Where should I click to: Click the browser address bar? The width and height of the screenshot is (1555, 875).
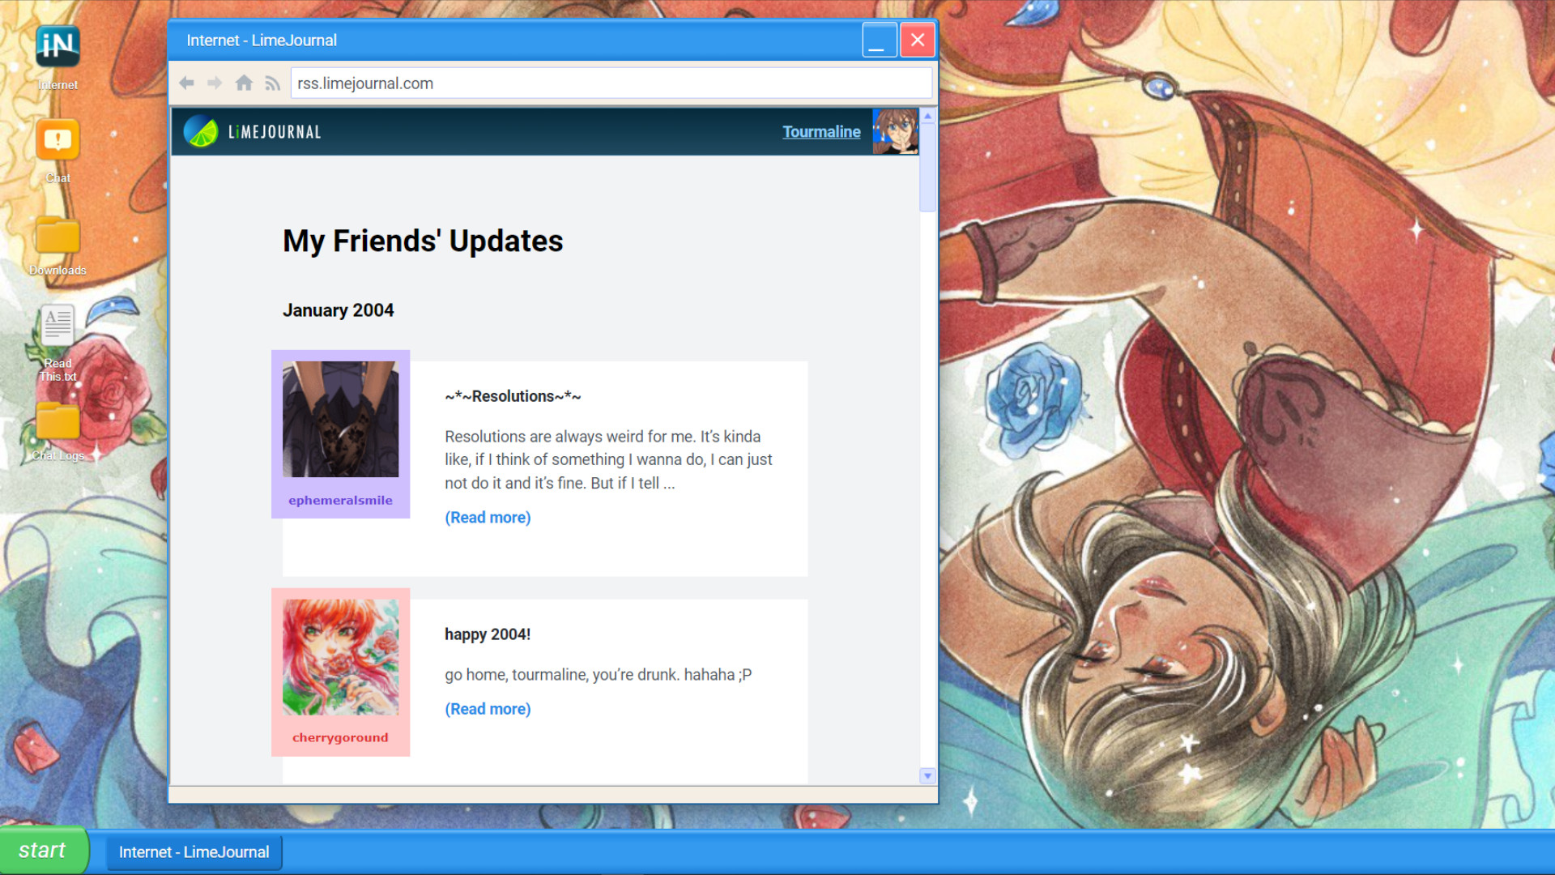point(611,83)
